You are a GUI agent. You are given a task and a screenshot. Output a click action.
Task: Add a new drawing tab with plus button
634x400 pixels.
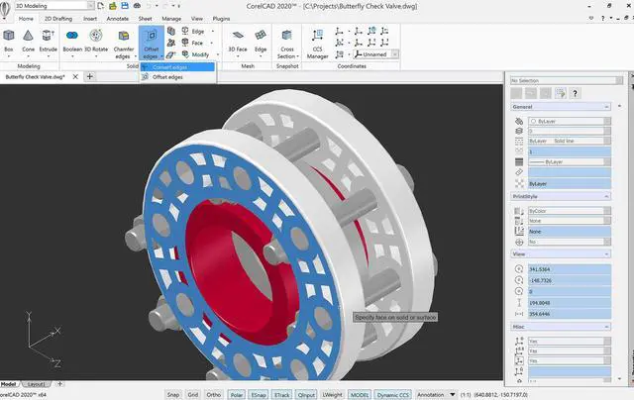90,76
